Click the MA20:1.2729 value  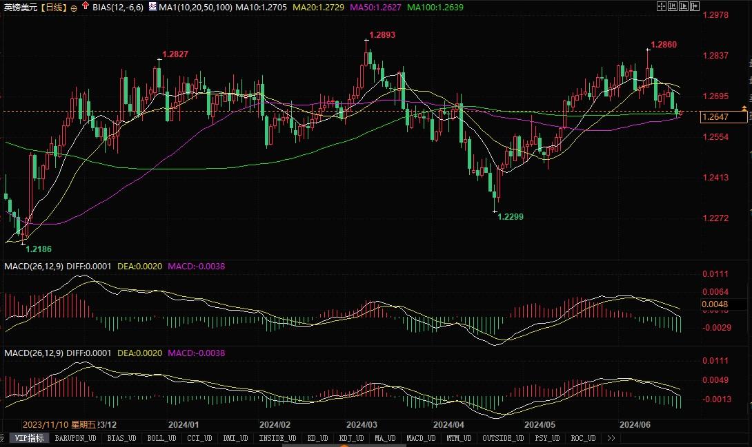[319, 7]
